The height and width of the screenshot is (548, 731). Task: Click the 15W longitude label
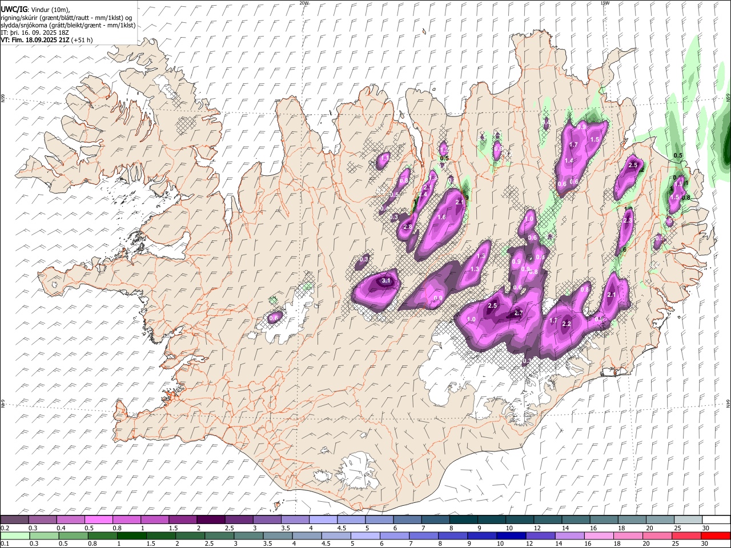pos(605,3)
